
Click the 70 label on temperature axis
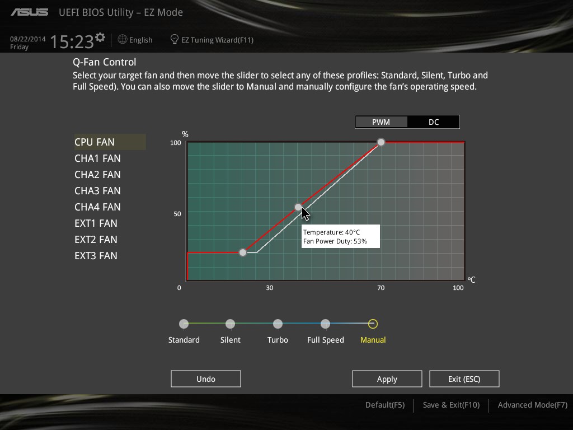[x=381, y=288]
